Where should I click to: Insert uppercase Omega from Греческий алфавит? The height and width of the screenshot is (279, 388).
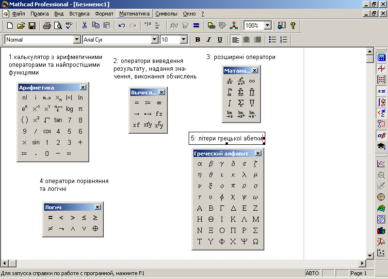click(256, 241)
